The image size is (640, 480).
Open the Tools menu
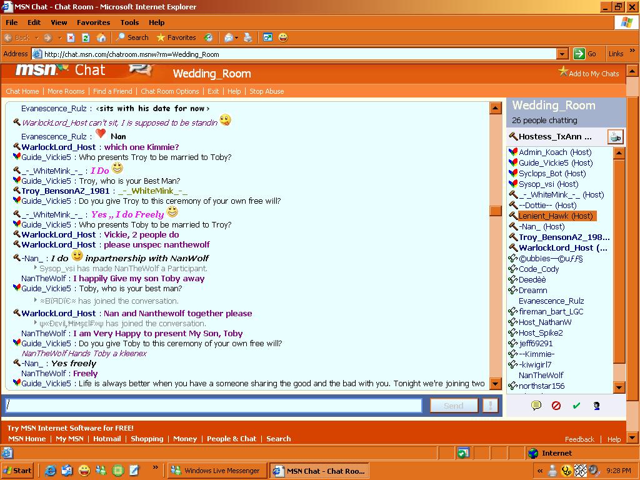coord(129,22)
